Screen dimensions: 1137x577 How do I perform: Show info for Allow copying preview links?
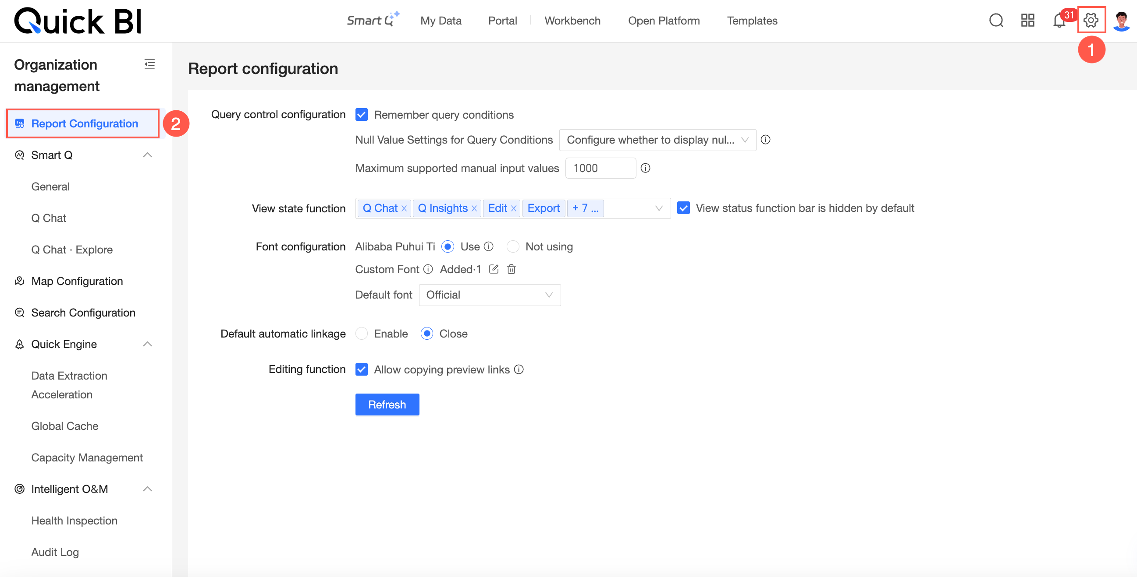(519, 369)
